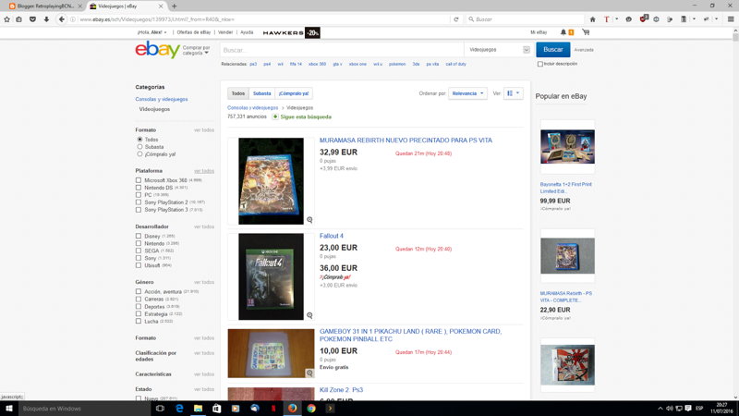739x416 pixels.
Task: Select the Subasta format radio button
Action: point(139,147)
